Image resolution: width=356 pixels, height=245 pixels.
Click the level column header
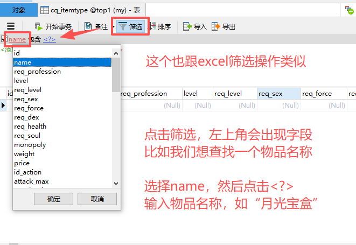pos(198,94)
